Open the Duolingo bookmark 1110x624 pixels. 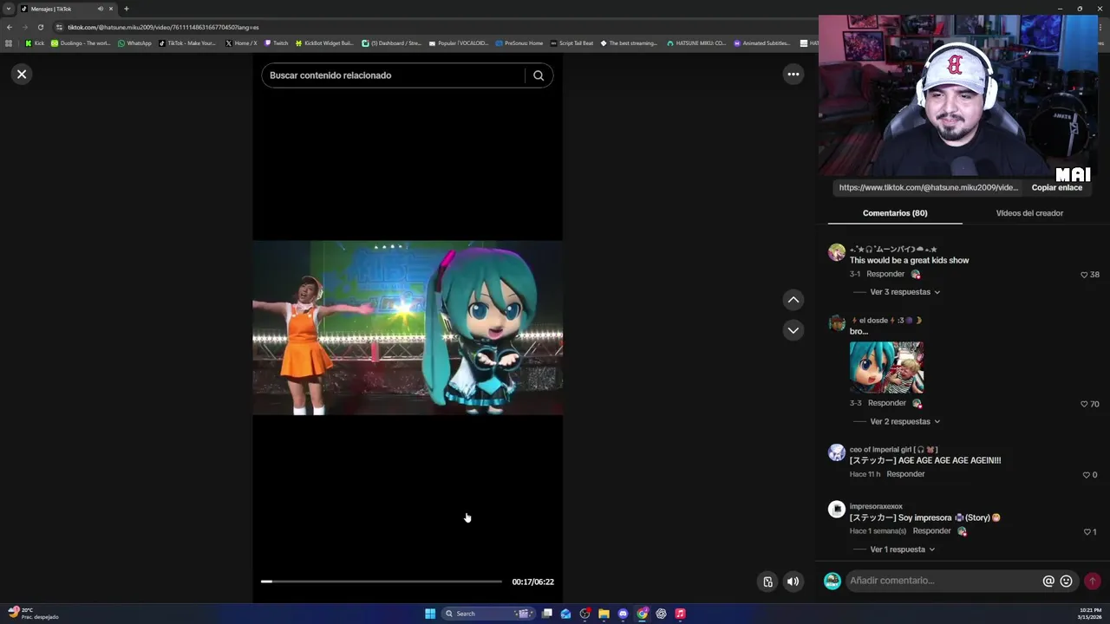[x=81, y=43]
